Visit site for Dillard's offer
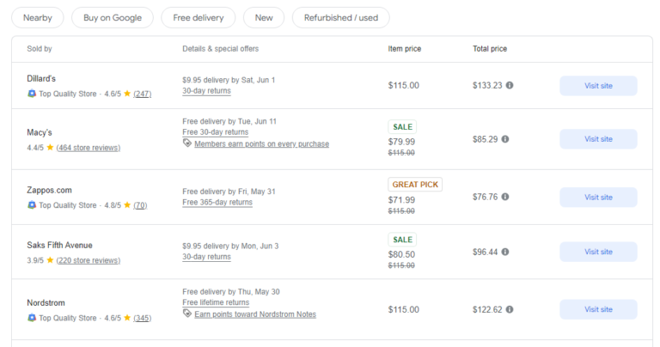 [x=598, y=86]
